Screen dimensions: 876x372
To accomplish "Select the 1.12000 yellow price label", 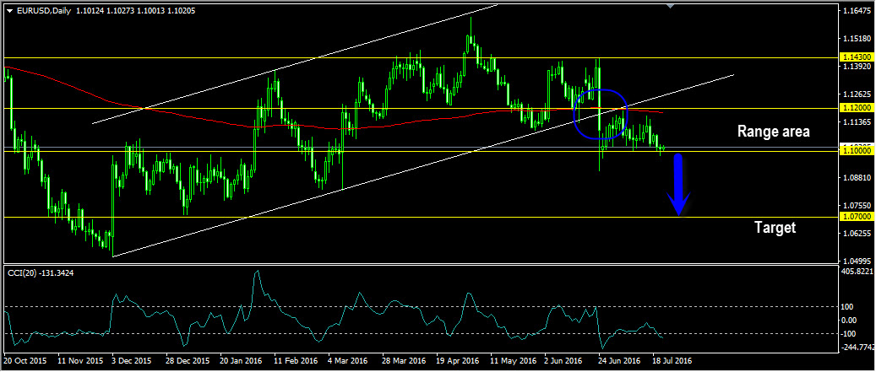I will tap(856, 108).
